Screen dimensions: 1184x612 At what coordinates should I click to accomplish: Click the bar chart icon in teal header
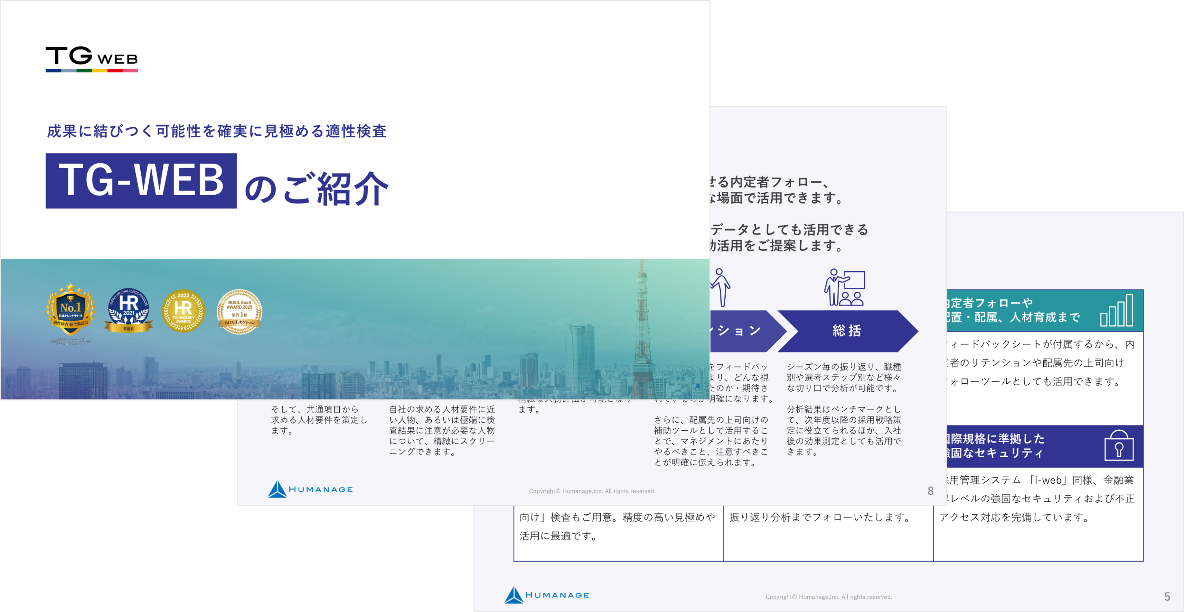tap(1117, 311)
